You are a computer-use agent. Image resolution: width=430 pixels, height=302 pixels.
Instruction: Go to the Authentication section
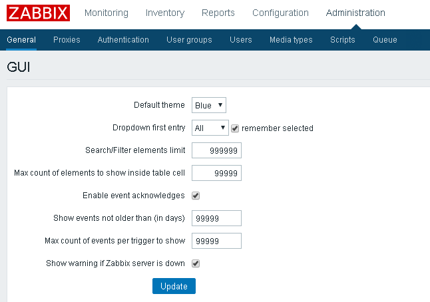coord(123,40)
